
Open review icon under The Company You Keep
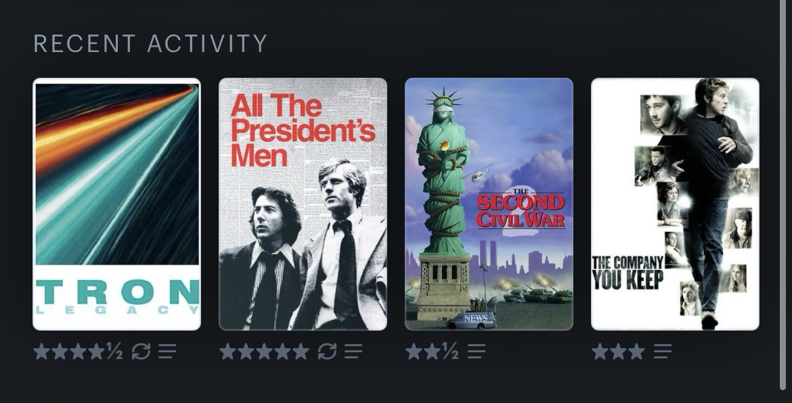tap(663, 352)
